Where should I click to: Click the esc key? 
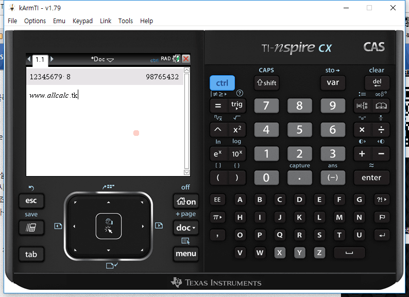coord(31,201)
